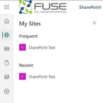The image size is (103, 103).
Task: Click the My Sites panel heading
Action: click(x=30, y=24)
